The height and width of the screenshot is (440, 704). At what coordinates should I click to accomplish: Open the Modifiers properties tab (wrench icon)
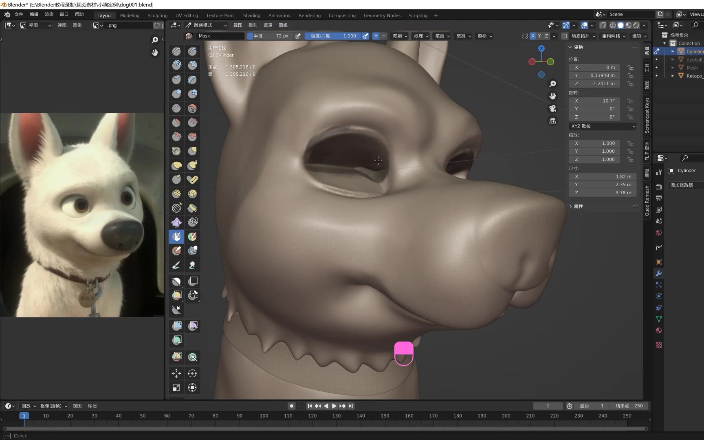pos(659,273)
